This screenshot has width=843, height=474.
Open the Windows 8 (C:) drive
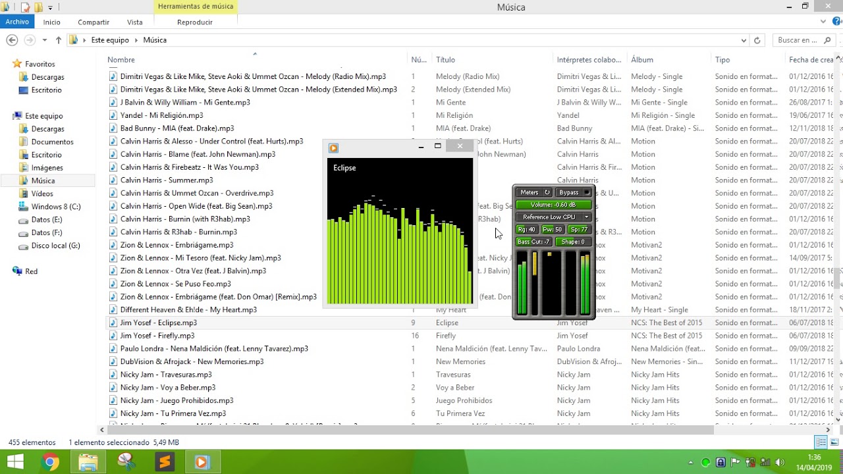coord(56,207)
